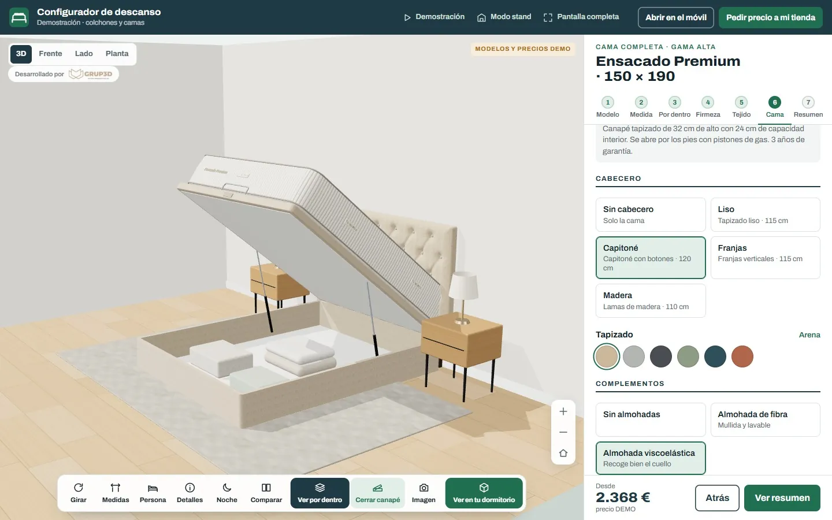The image size is (832, 520).
Task: Select Almohada de fibra option
Action: pos(766,419)
